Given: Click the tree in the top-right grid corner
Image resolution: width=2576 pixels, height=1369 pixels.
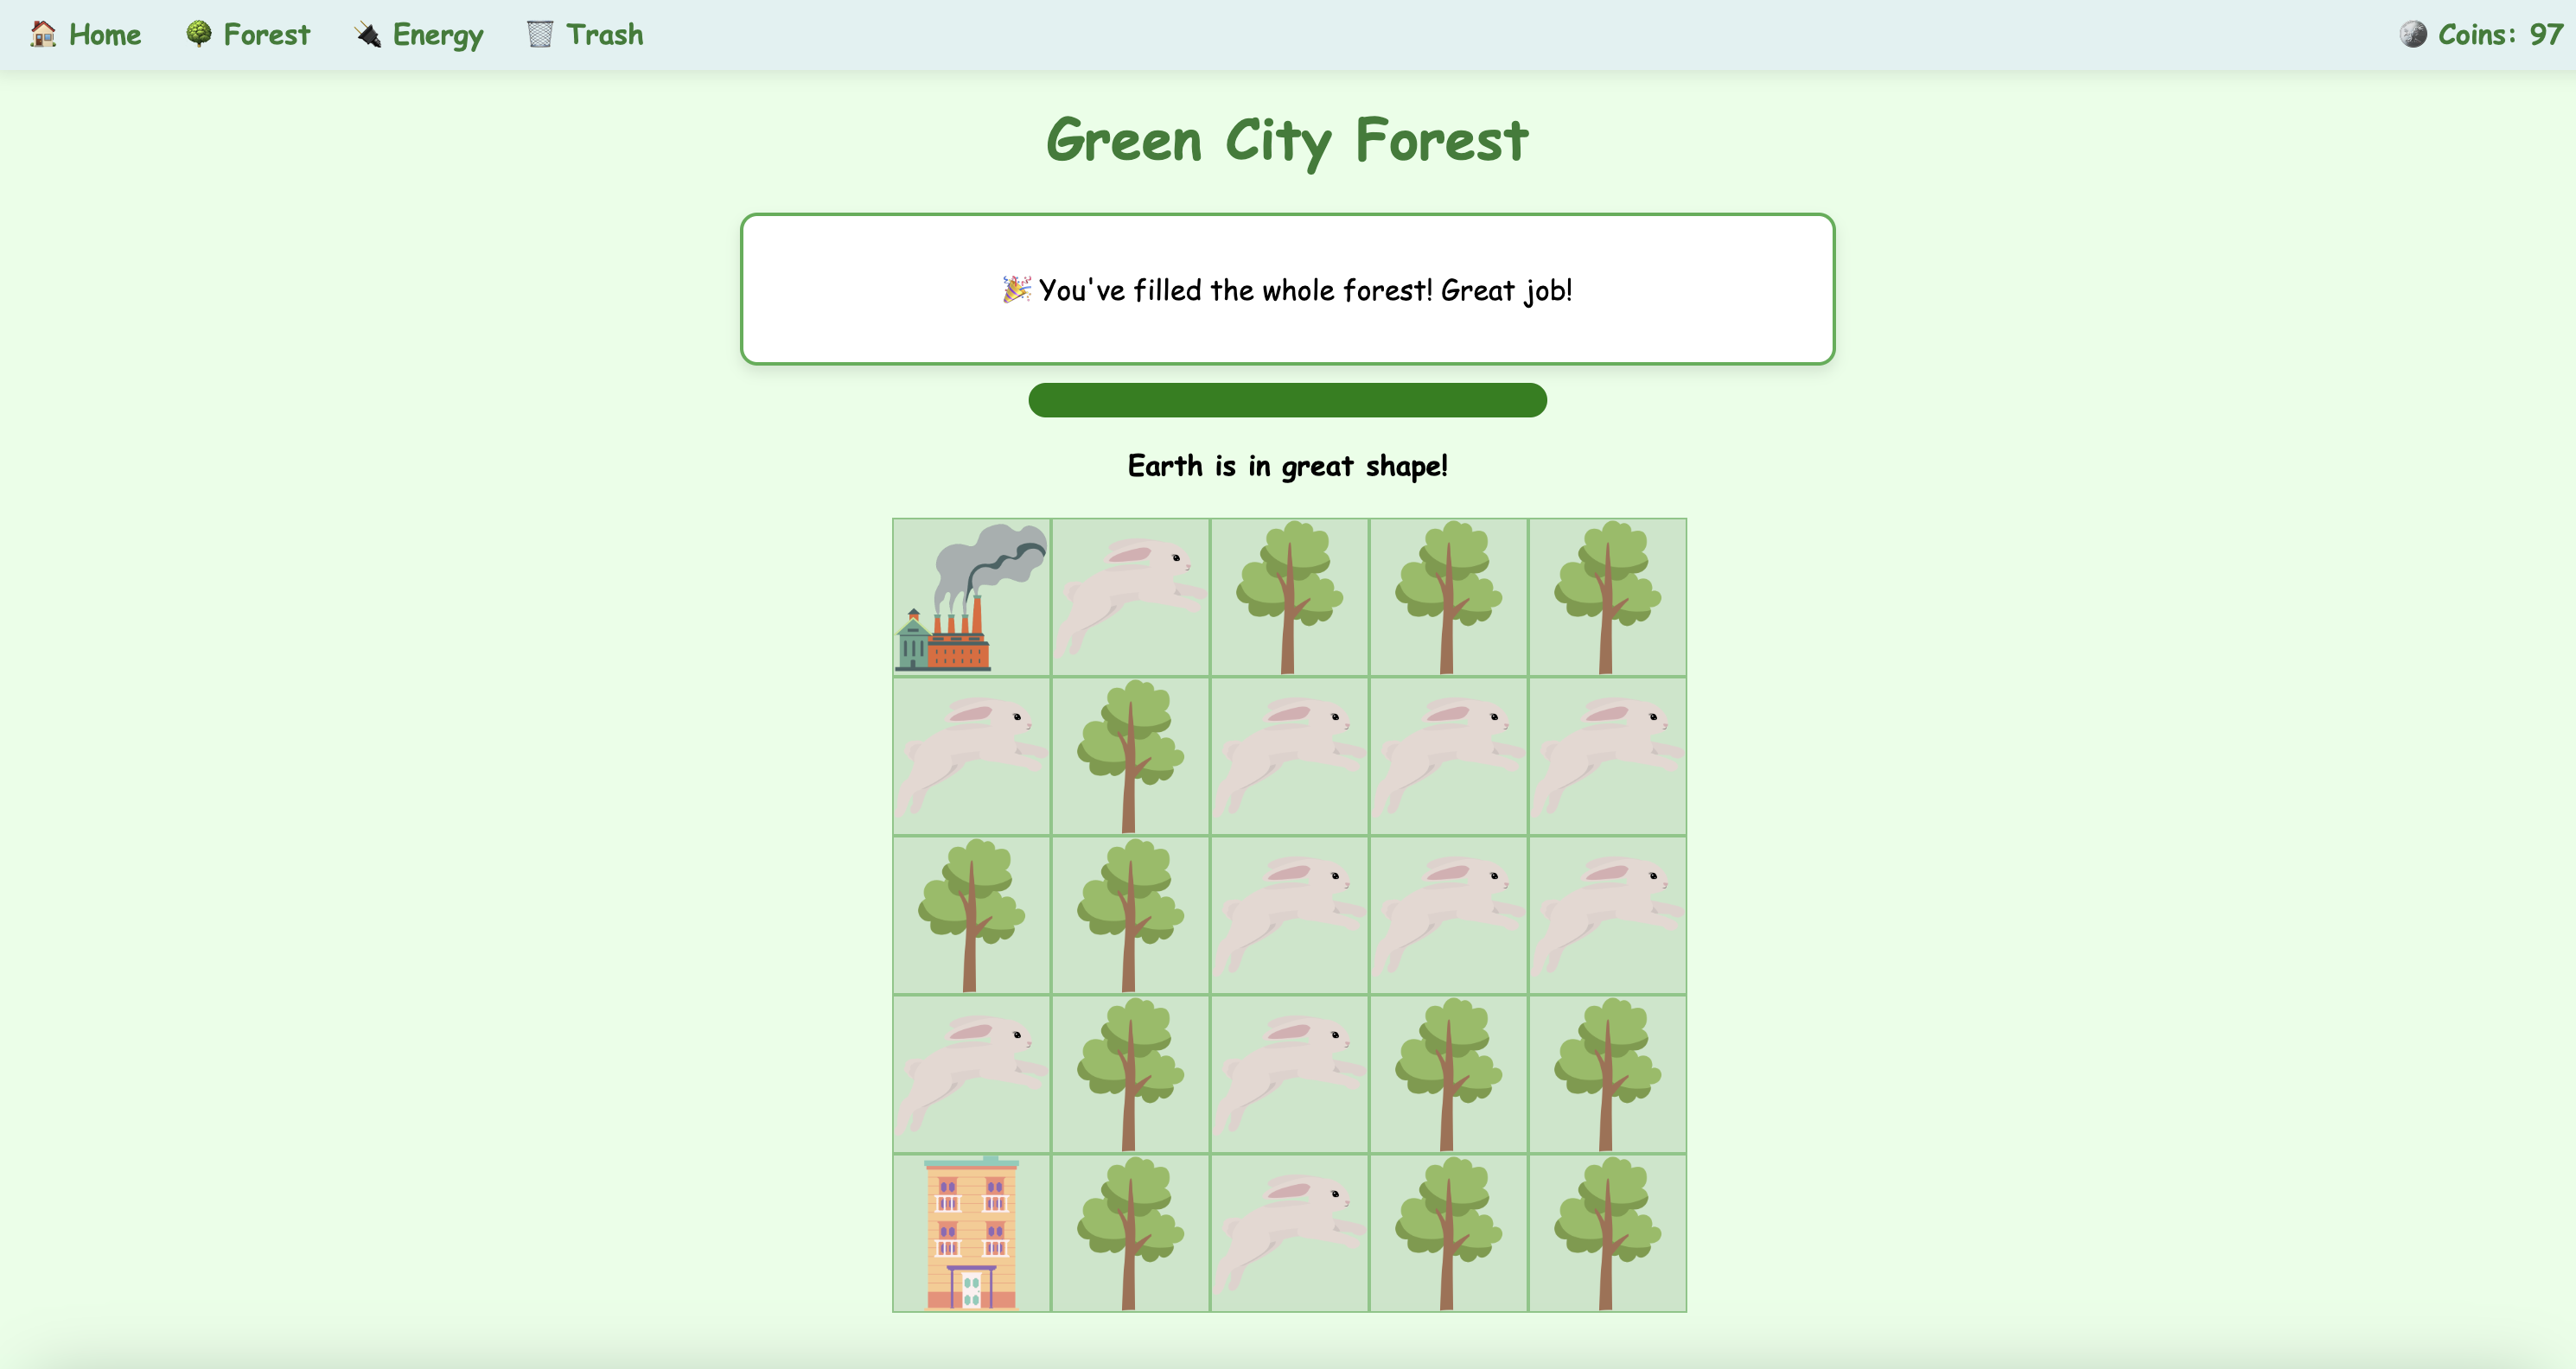Looking at the screenshot, I should pos(1607,597).
